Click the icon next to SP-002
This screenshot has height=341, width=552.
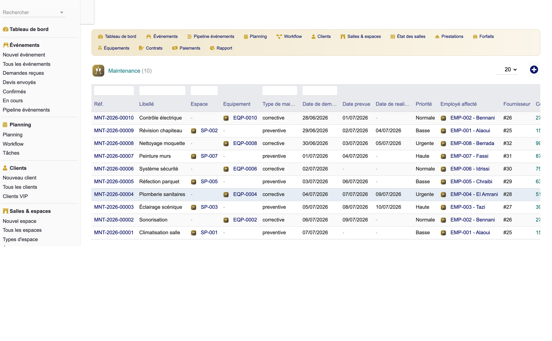[193, 131]
